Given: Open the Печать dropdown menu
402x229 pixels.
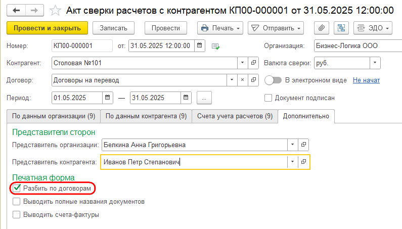Looking at the screenshot, I should tap(220, 28).
